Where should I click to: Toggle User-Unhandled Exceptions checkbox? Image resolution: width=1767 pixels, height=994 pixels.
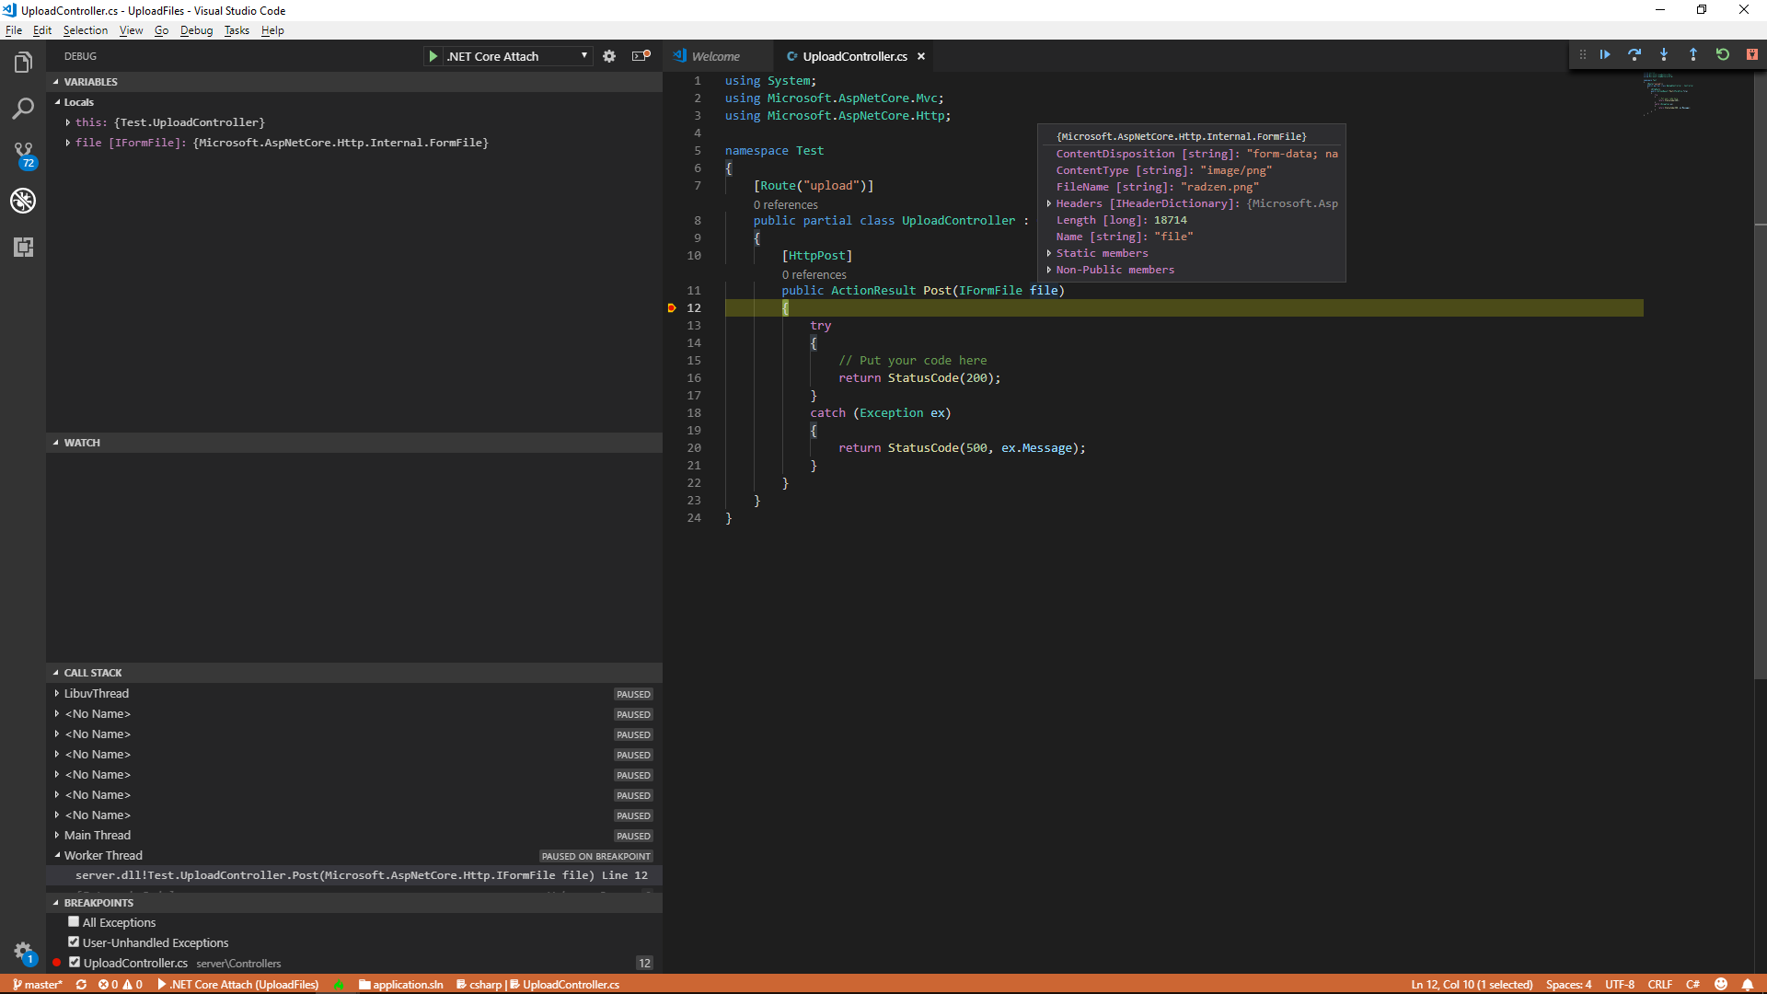coord(74,942)
